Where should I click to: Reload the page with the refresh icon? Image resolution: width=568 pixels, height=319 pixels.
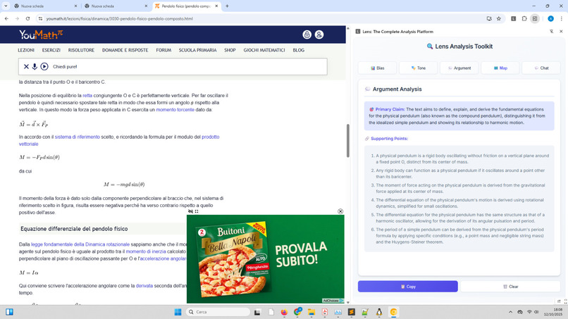(27, 18)
